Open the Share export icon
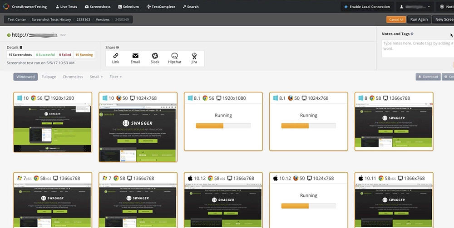Viewport: 454px width, 228px height. pyautogui.click(x=118, y=47)
